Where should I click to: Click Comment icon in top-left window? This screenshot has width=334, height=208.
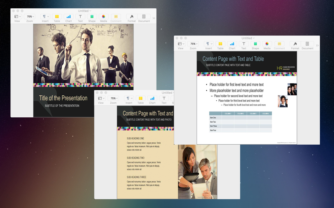[116, 17]
